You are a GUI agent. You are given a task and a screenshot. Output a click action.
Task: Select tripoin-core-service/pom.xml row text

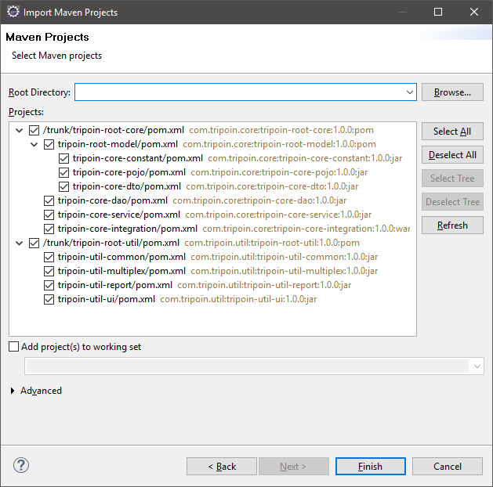click(119, 215)
